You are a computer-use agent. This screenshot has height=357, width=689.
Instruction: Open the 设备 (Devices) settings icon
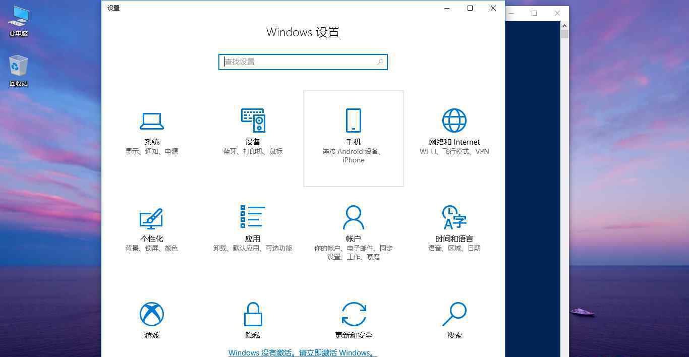pos(253,120)
